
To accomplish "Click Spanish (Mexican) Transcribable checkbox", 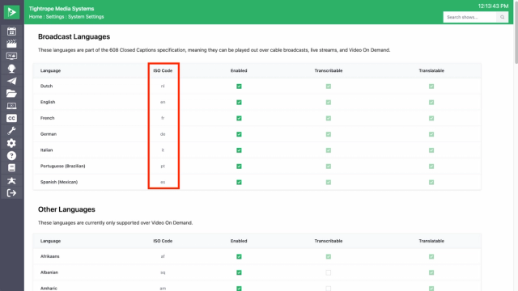I will 329,182.
